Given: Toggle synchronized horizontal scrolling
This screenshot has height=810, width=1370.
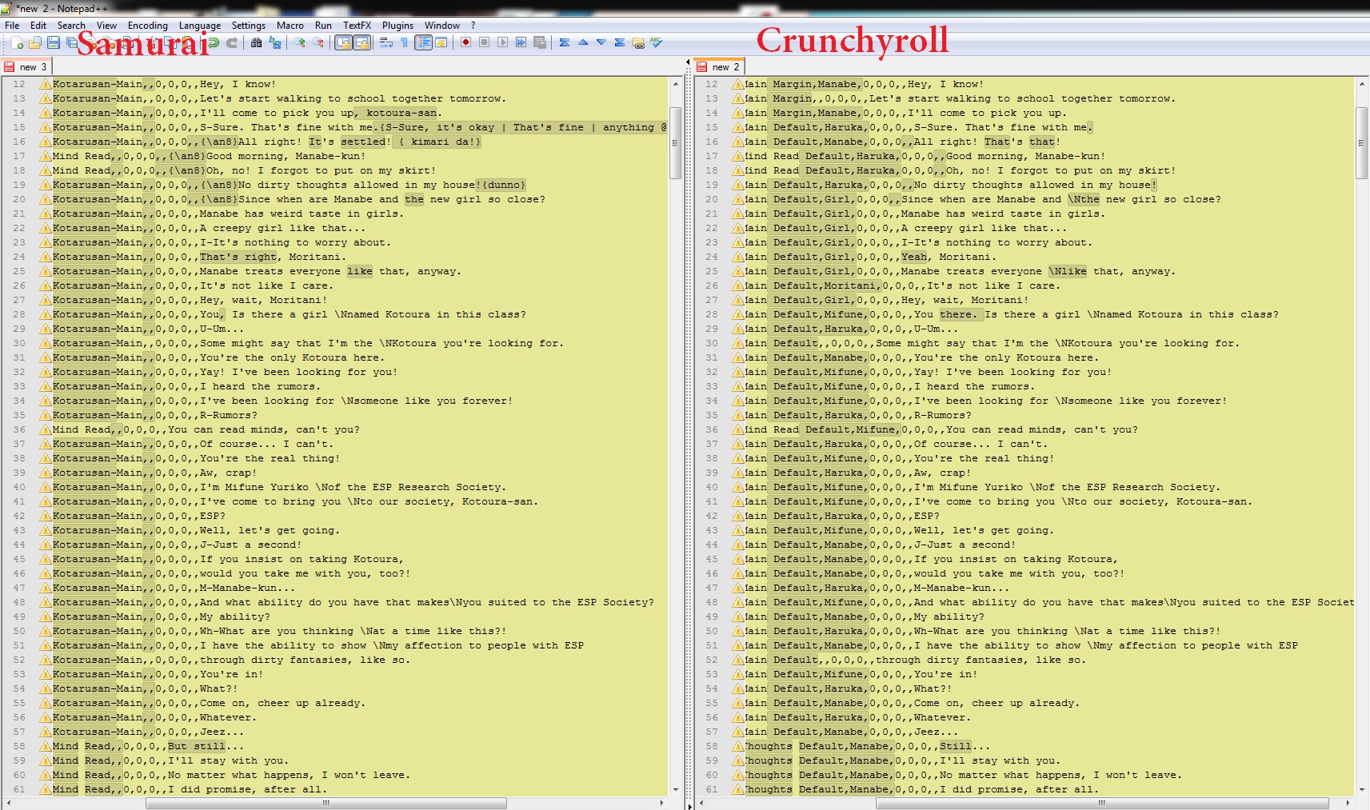Looking at the screenshot, I should (x=361, y=42).
